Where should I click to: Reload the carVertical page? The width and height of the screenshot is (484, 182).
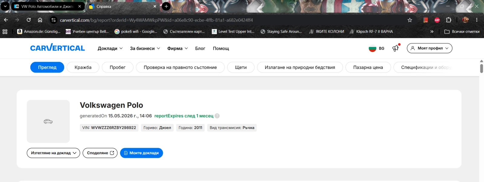[29, 20]
